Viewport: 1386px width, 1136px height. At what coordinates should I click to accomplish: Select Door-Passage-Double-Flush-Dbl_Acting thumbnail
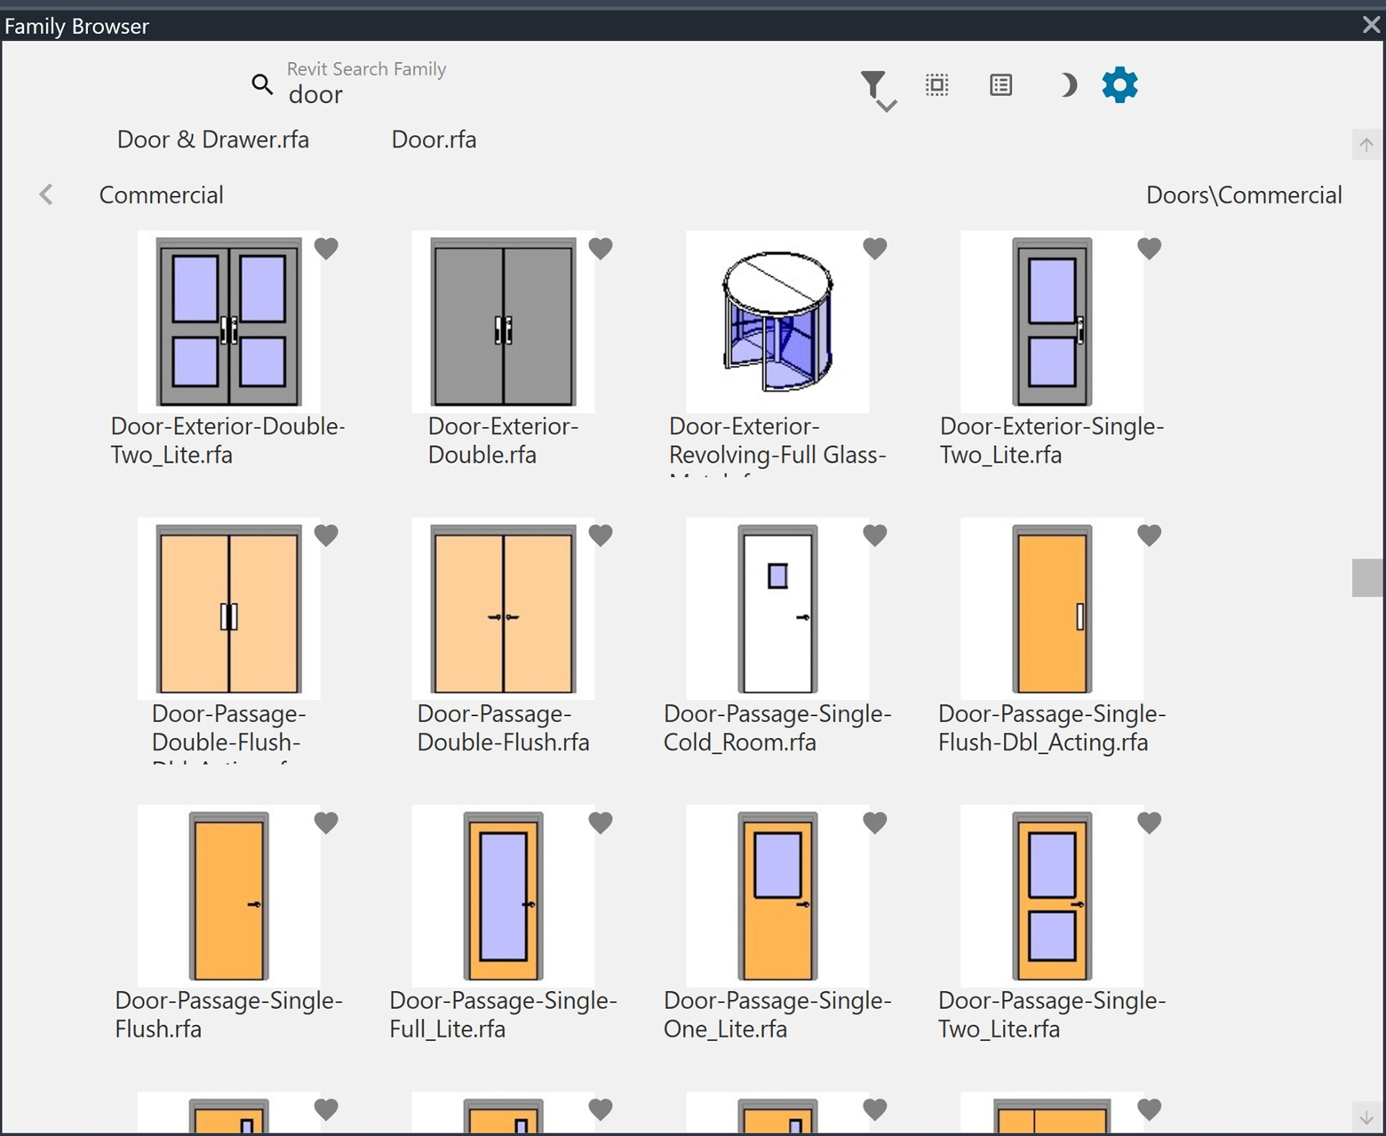[x=229, y=608]
